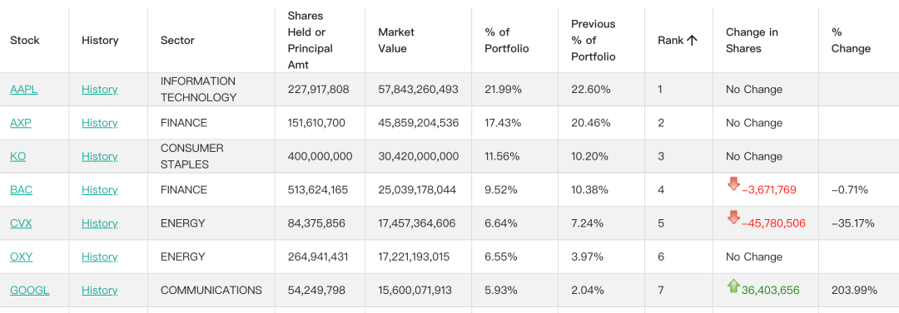Open the GOOGL ticker link
This screenshot has height=313, width=899.
point(30,290)
